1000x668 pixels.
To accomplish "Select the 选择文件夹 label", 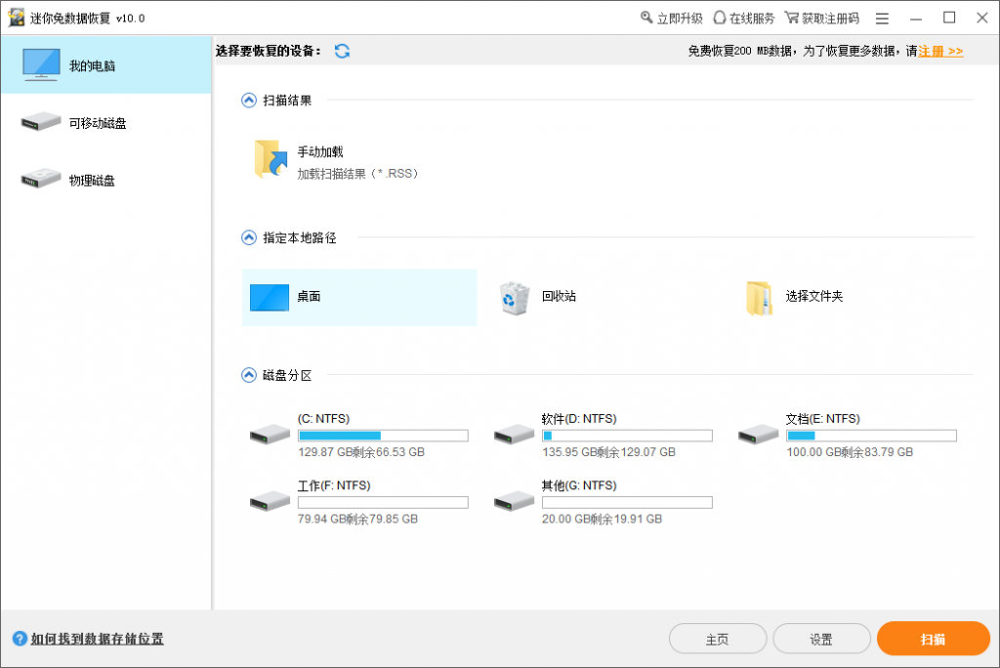I will 814,296.
